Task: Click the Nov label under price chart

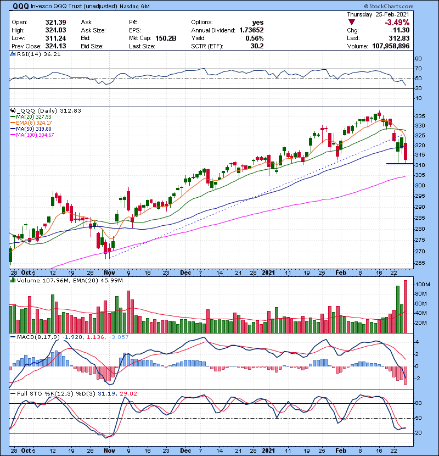Action: (109, 273)
